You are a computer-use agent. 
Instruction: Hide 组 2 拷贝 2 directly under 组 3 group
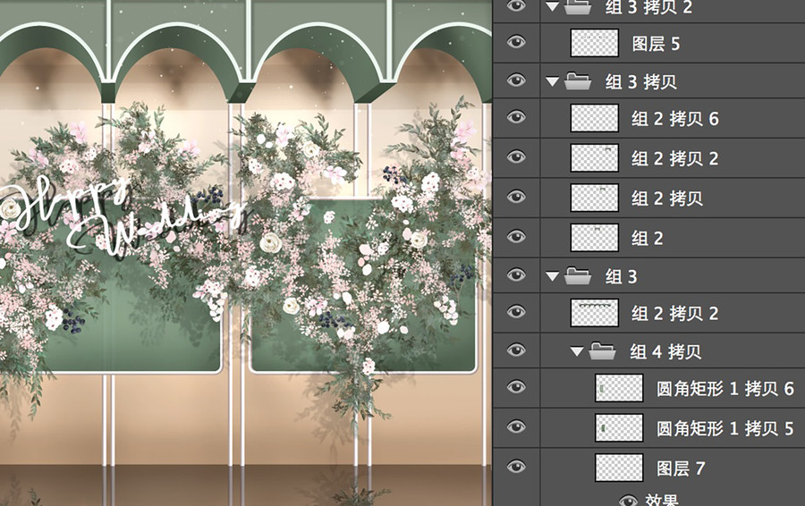tap(516, 312)
